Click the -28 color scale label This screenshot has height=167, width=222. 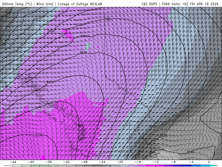(x=84, y=162)
